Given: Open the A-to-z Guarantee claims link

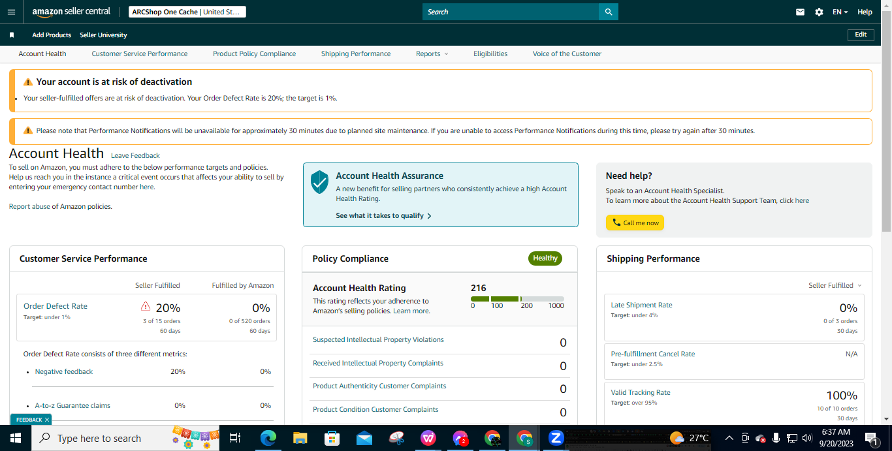Looking at the screenshot, I should 72,405.
